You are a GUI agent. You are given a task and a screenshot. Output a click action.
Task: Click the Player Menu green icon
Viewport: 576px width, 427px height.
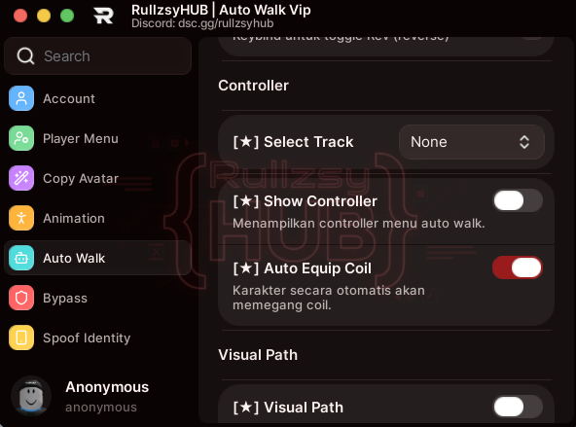(x=21, y=138)
